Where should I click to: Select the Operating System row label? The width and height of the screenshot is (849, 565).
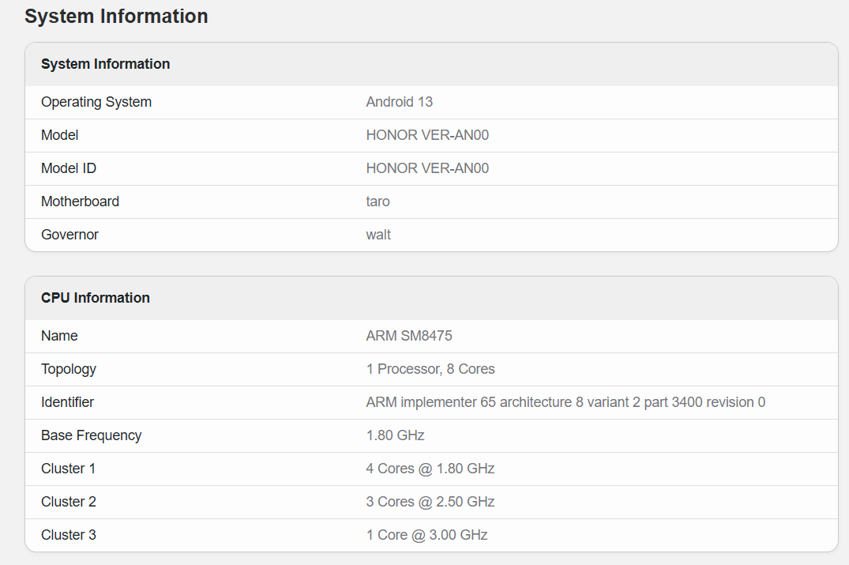point(96,102)
